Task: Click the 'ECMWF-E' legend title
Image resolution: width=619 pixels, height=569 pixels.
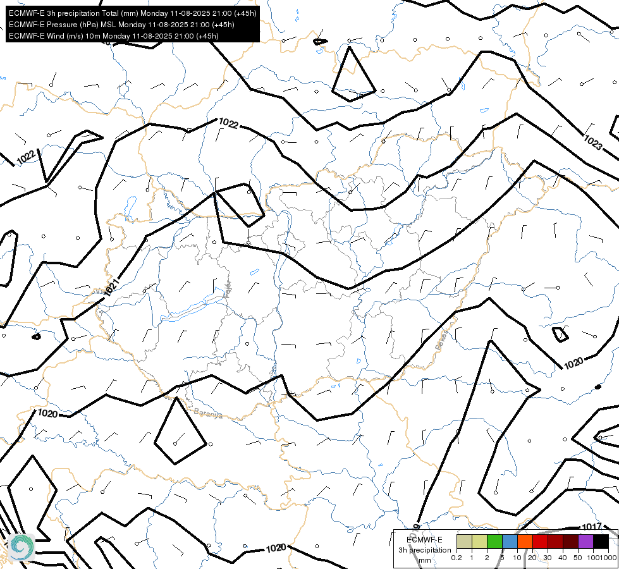Action: click(424, 540)
